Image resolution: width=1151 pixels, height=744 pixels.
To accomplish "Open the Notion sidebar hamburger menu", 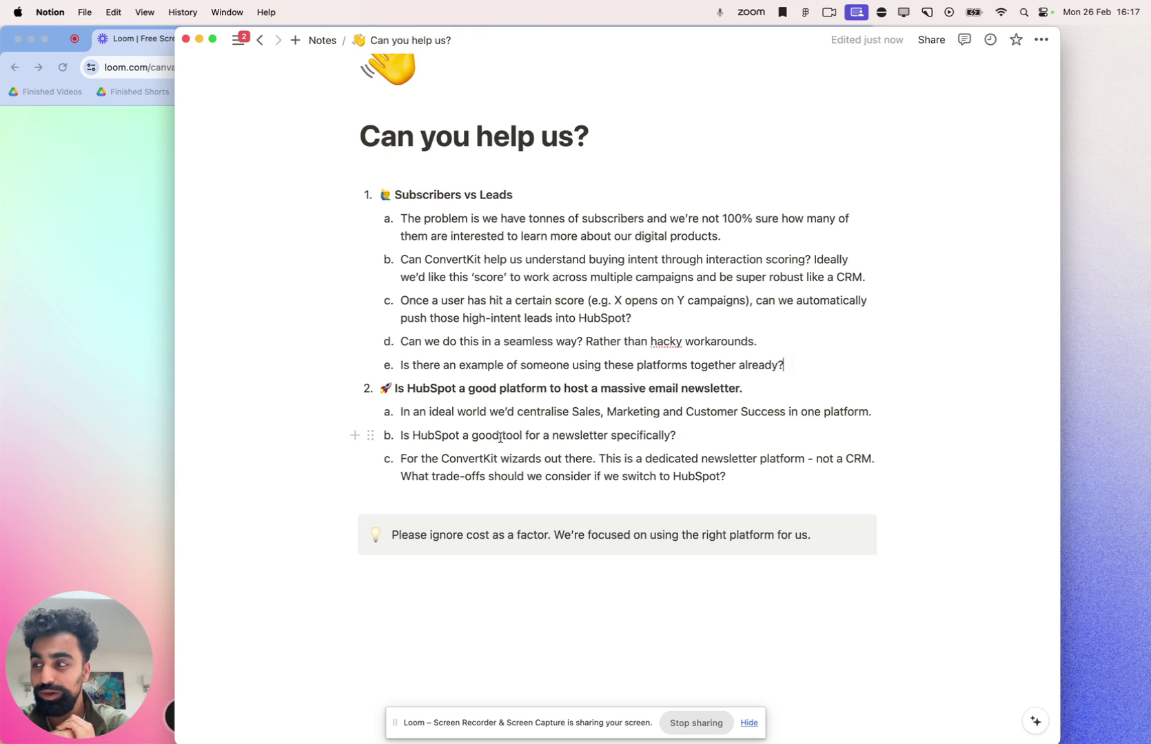I will [x=238, y=40].
